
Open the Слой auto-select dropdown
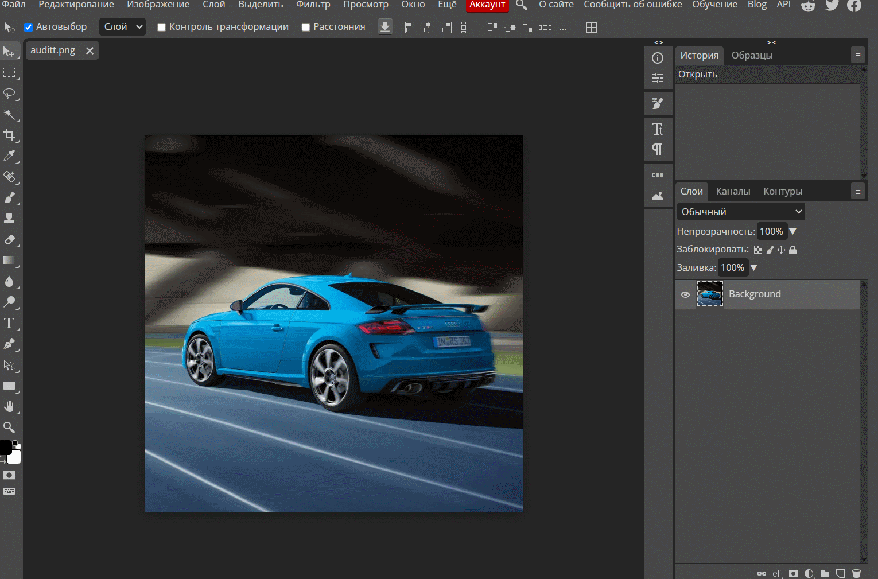coord(123,27)
